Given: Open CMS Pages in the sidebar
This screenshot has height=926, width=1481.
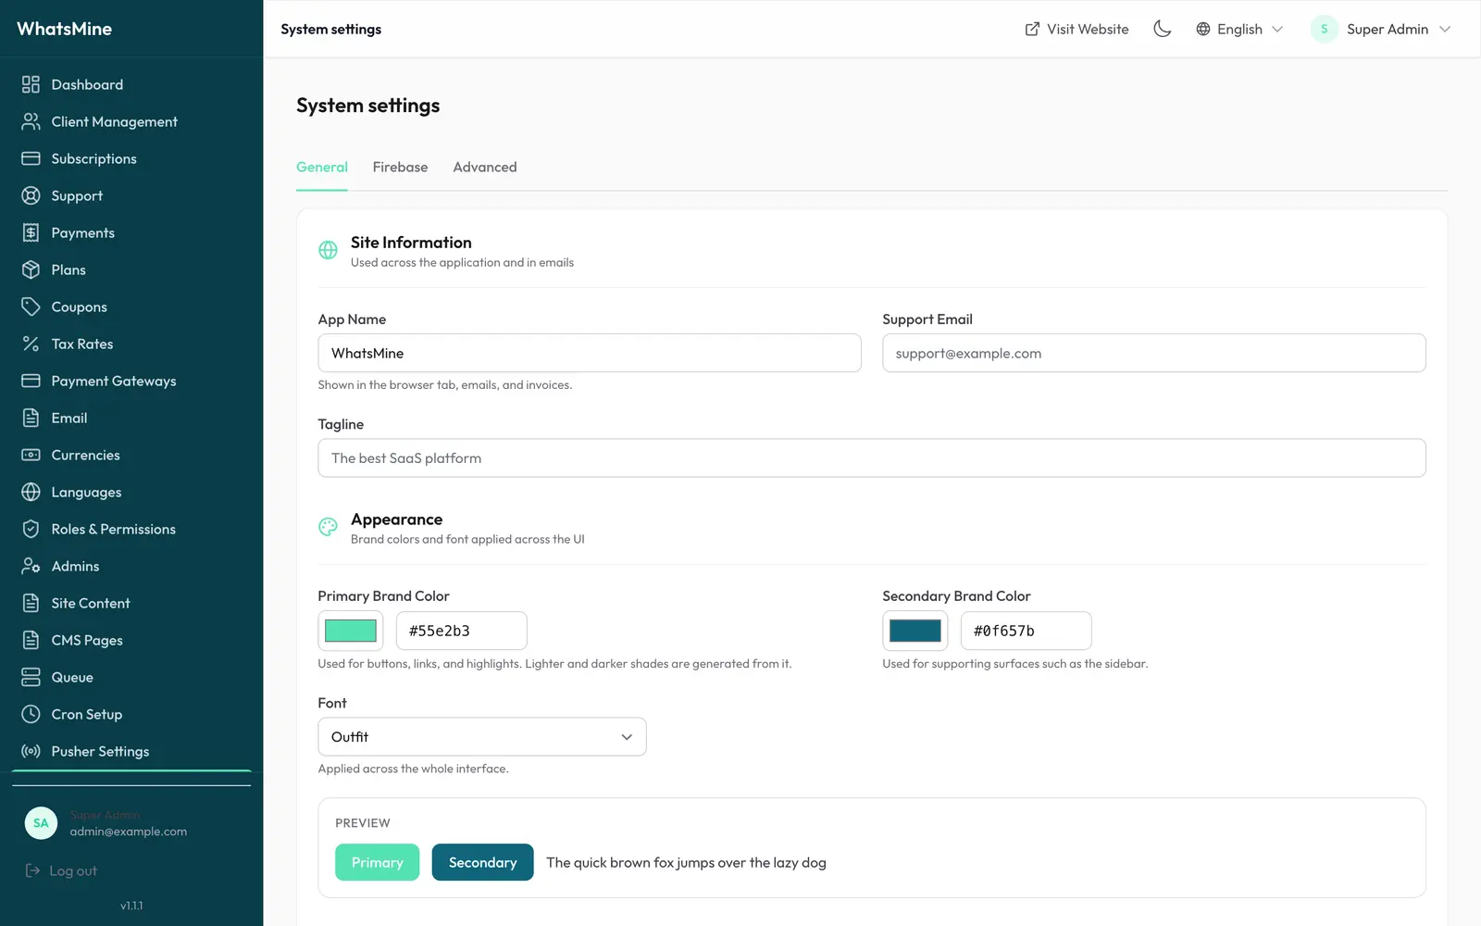Looking at the screenshot, I should 131,640.
